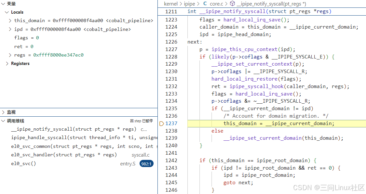Click the function symbol icon in breadcrumb
Viewport: 366px width, 194px height.
[233, 4]
